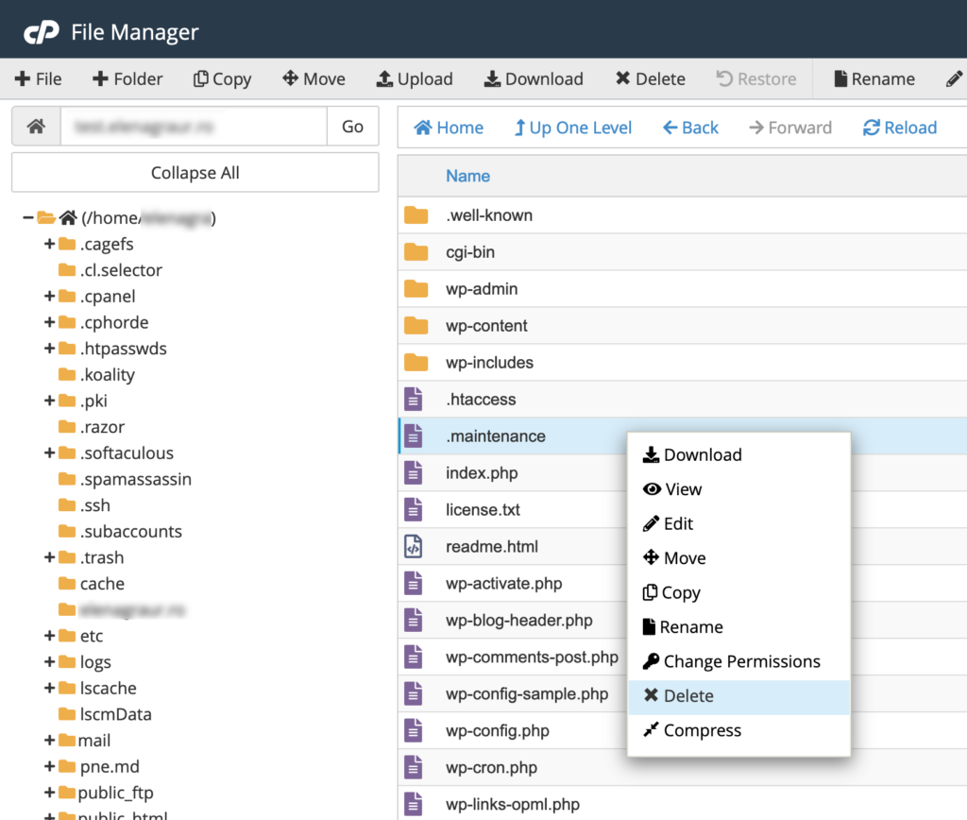Expand the .cagefs folder node
967x820 pixels.
click(x=49, y=245)
